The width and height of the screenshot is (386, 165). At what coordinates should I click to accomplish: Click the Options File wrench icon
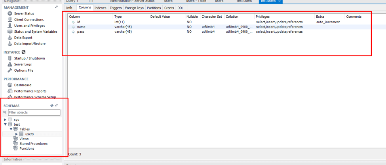(10, 70)
